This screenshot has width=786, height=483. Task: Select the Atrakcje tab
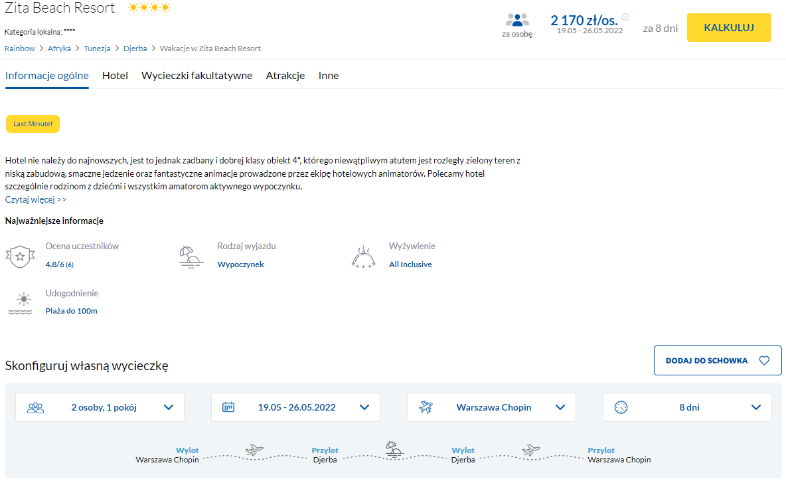point(285,76)
